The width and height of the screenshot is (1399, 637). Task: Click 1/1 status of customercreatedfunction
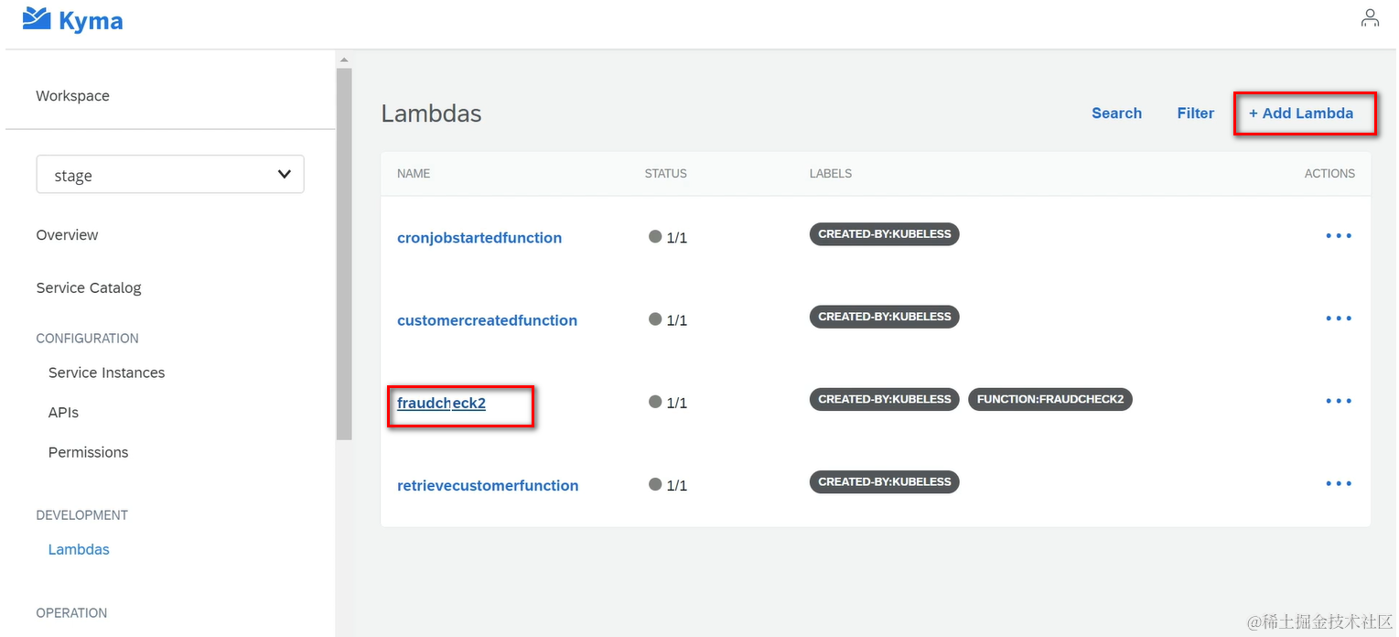point(677,320)
